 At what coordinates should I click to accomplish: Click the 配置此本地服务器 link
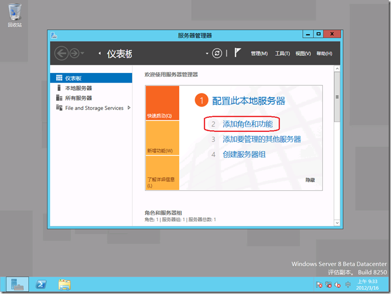(248, 101)
